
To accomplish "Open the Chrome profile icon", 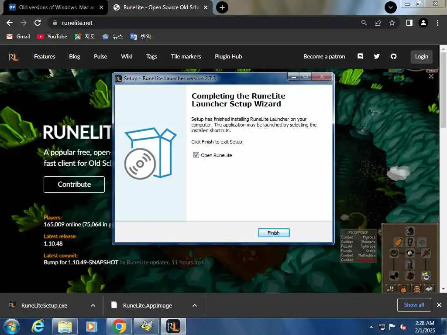I will pyautogui.click(x=423, y=23).
